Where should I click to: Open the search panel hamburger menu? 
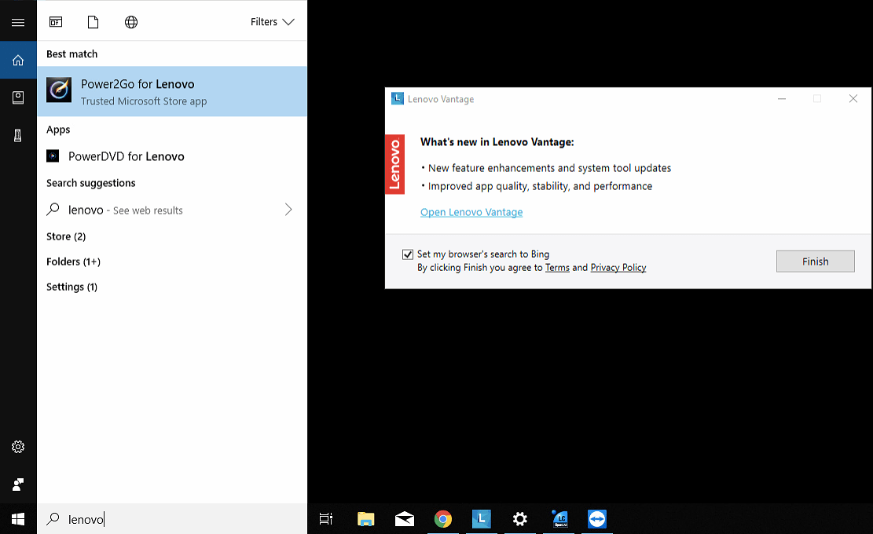(x=18, y=21)
